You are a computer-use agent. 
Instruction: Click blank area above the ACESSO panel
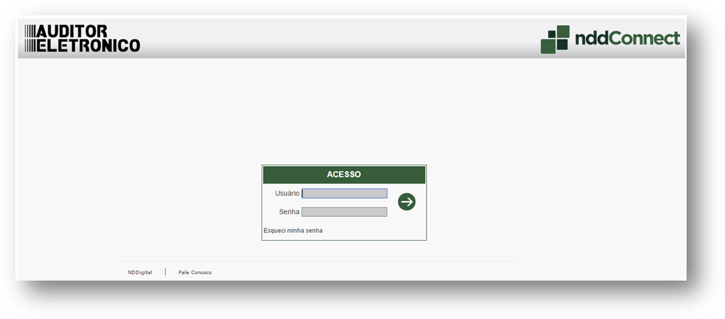[x=343, y=119]
